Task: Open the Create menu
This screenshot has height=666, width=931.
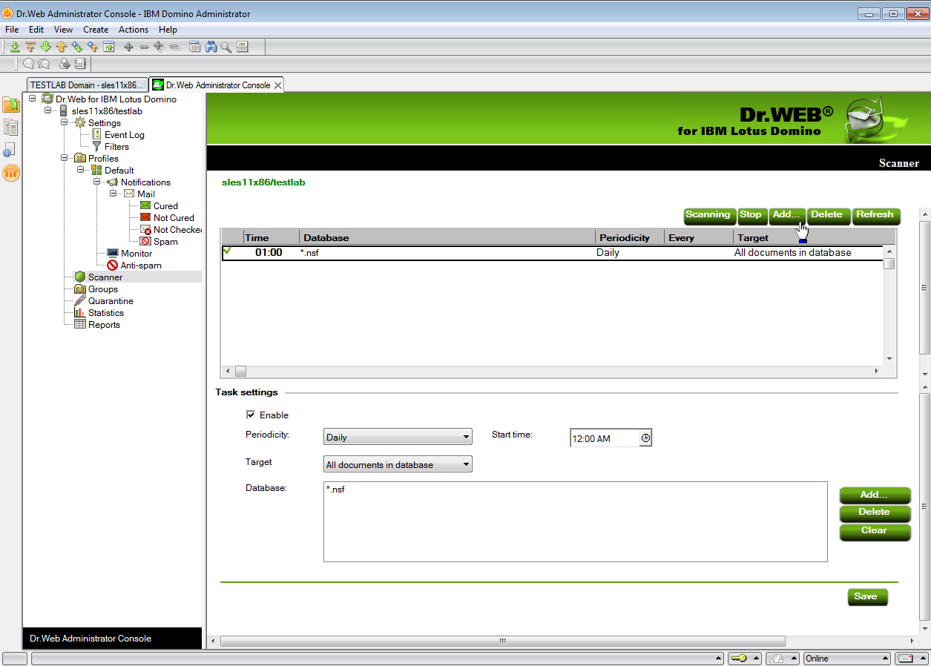Action: click(x=96, y=30)
